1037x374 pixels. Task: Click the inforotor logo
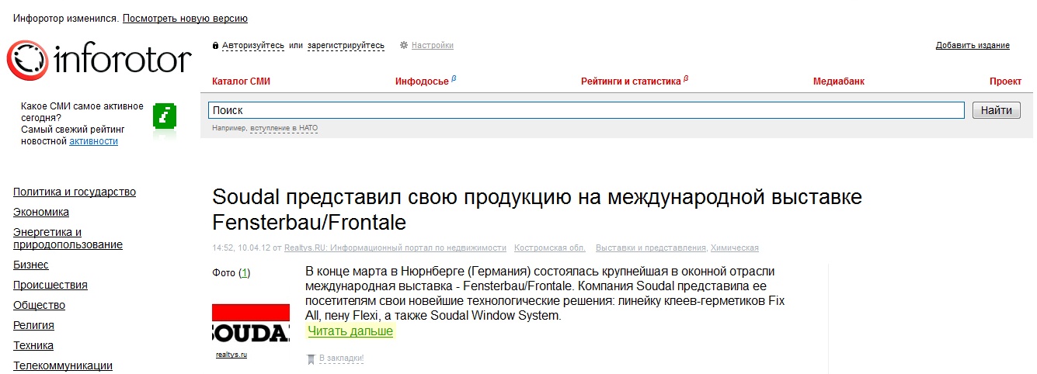pyautogui.click(x=99, y=61)
